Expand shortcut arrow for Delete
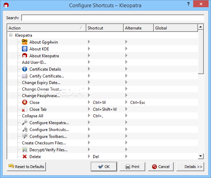Screen dimensions: 211x178 (89, 156)
